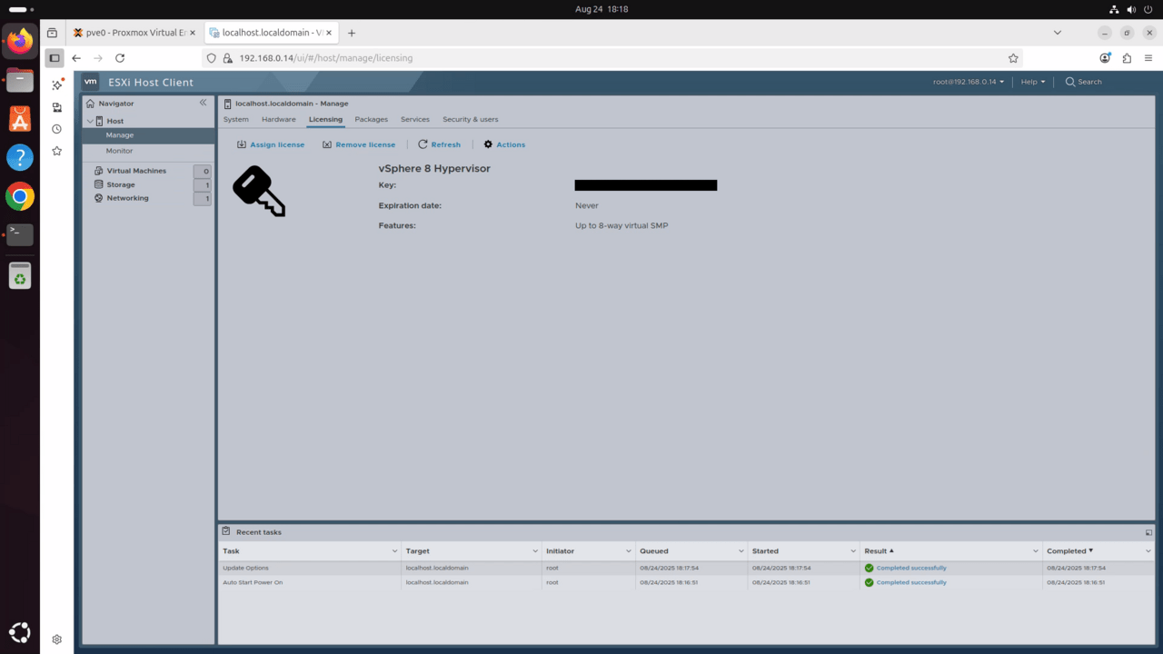Open the Task column dropdown arrow
Viewport: 1163px width, 654px height.
(394, 551)
